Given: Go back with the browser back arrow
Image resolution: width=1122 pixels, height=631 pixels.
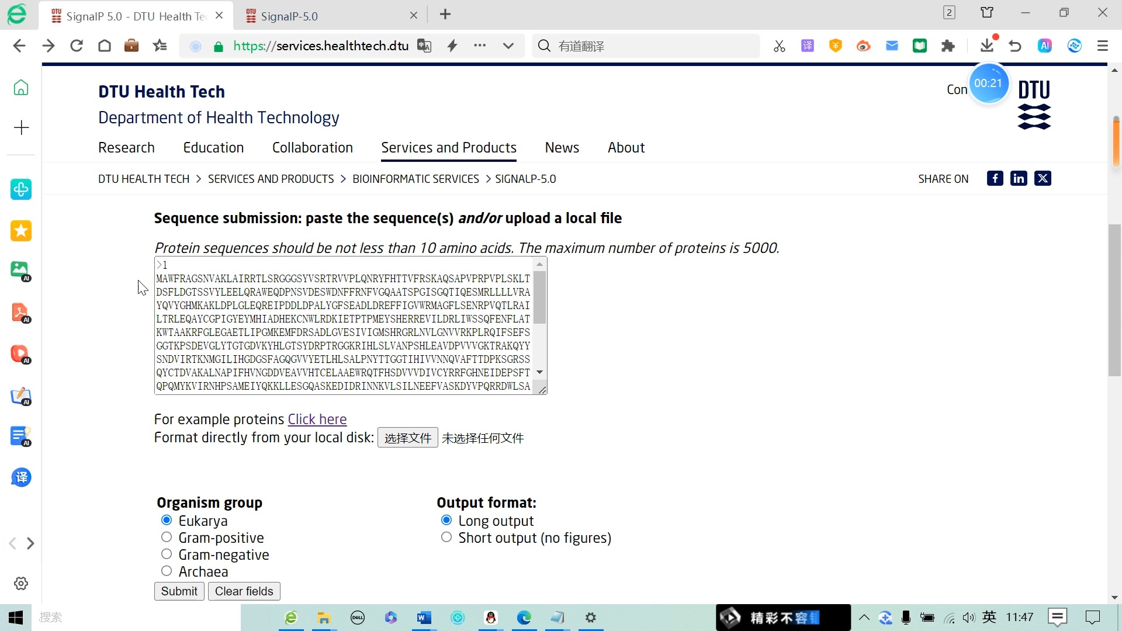Looking at the screenshot, I should click(19, 46).
